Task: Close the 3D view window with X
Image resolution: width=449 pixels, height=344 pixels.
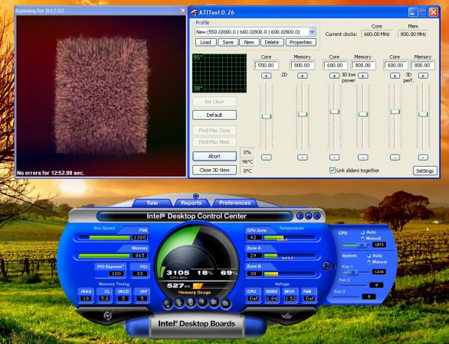Action: click(x=183, y=11)
